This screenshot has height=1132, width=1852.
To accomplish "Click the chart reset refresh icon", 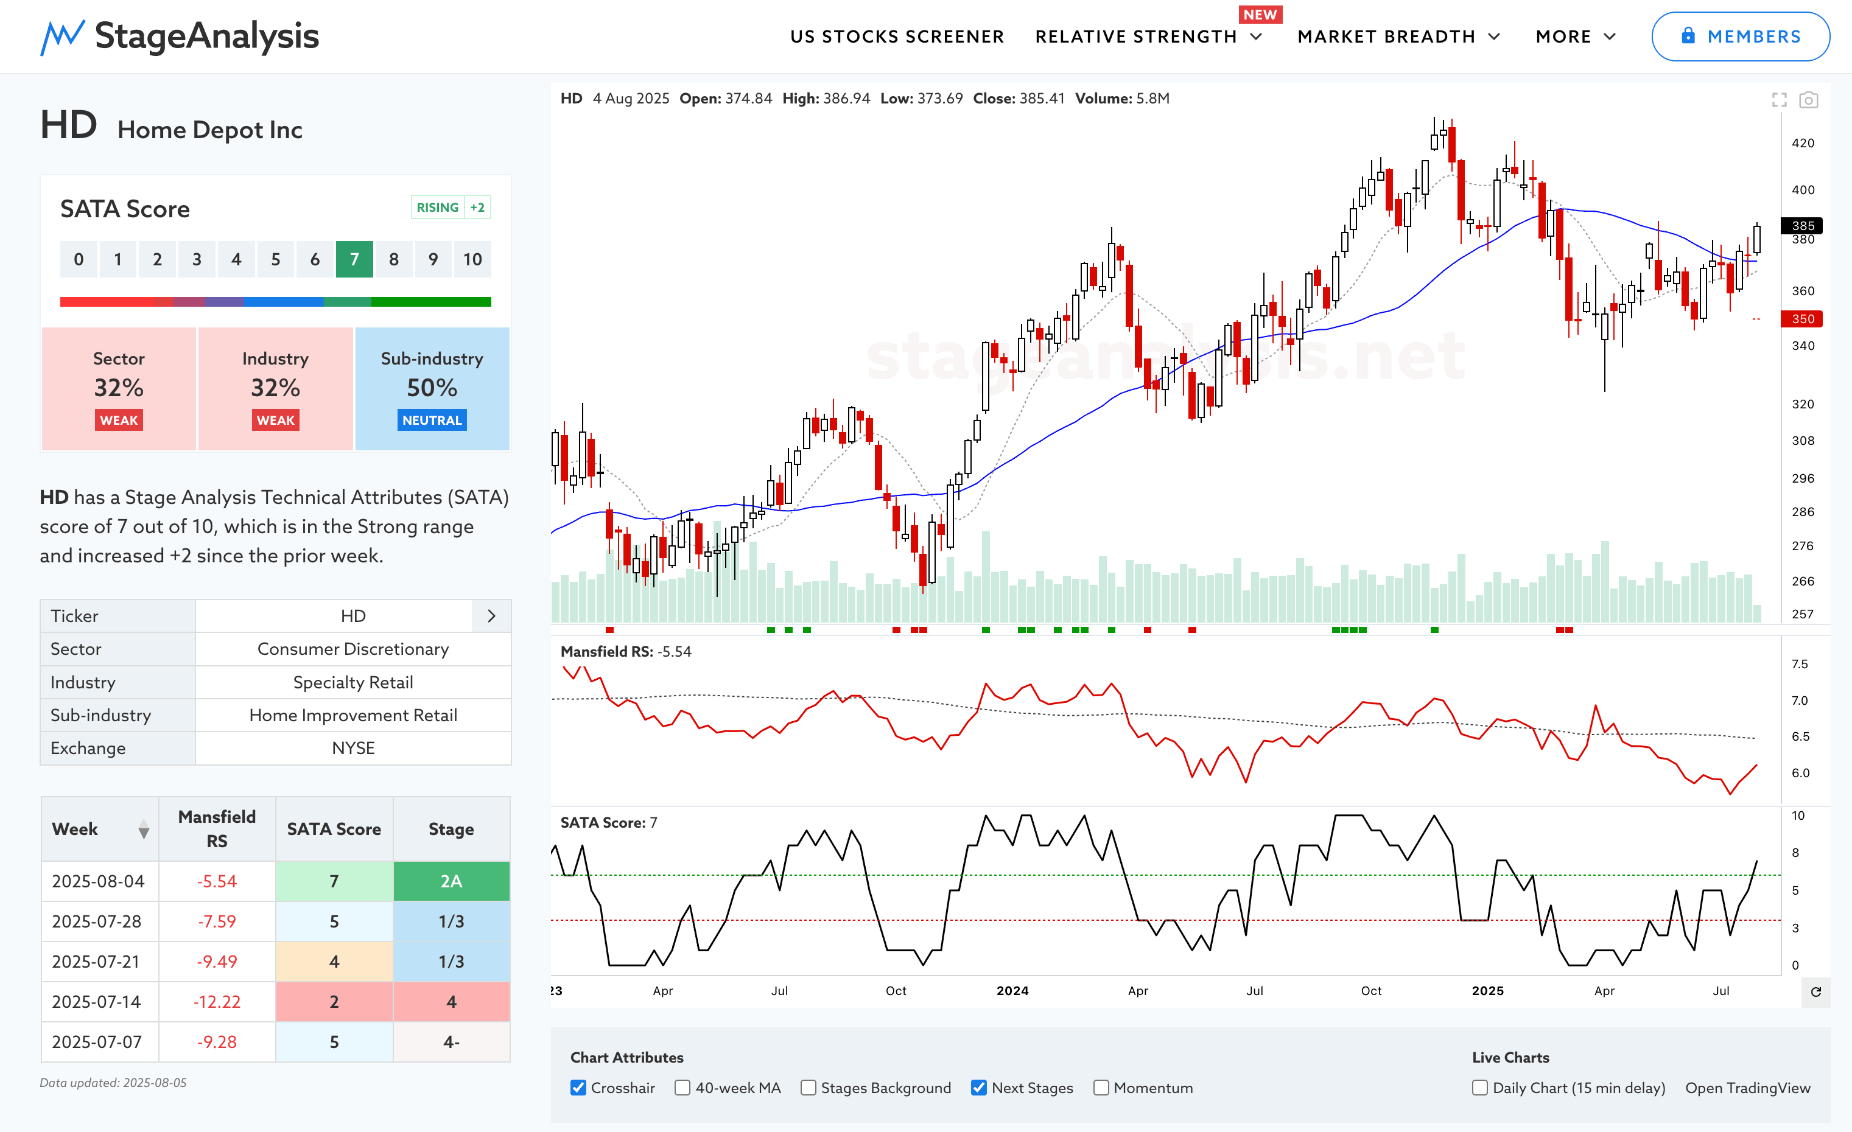I will tap(1816, 991).
